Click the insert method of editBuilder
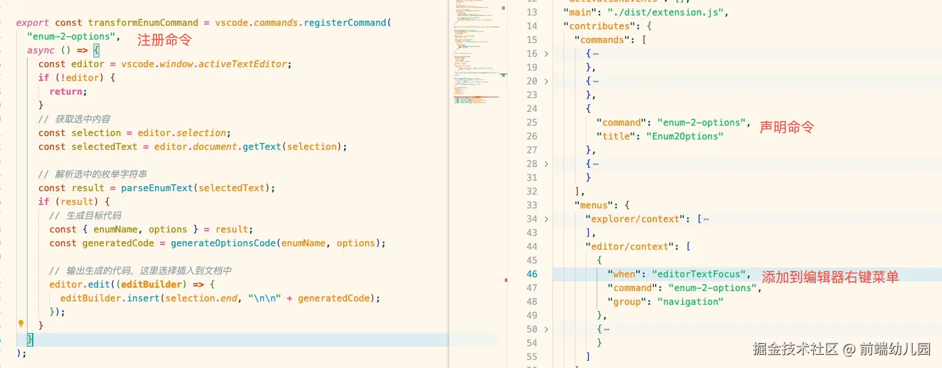This screenshot has width=942, height=368. [143, 298]
